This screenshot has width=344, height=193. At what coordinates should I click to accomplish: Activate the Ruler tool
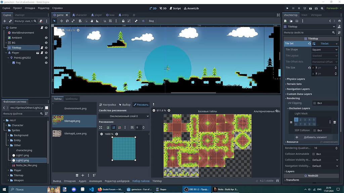[x=98, y=21]
